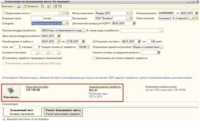Toggle the Назначить пособие с checkbox
Screen dimensions: 200x121
[x=94, y=41]
